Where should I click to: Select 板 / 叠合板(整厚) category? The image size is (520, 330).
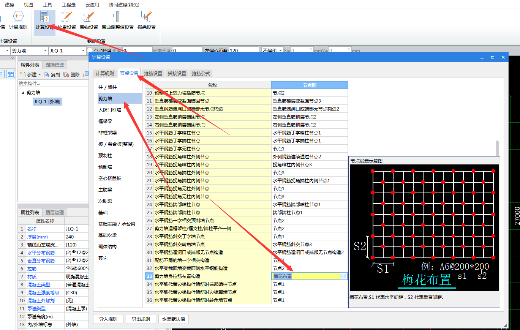point(120,144)
